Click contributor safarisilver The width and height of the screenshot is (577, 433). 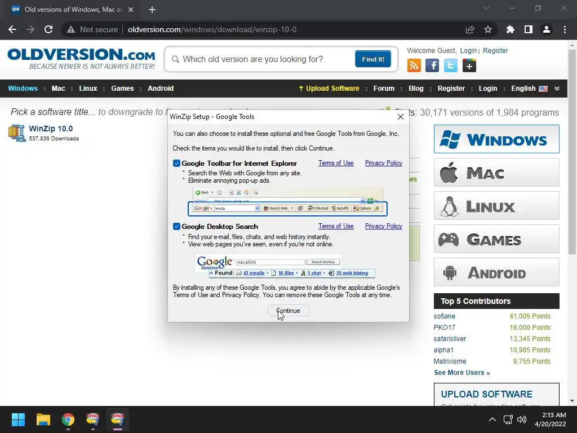(450, 339)
